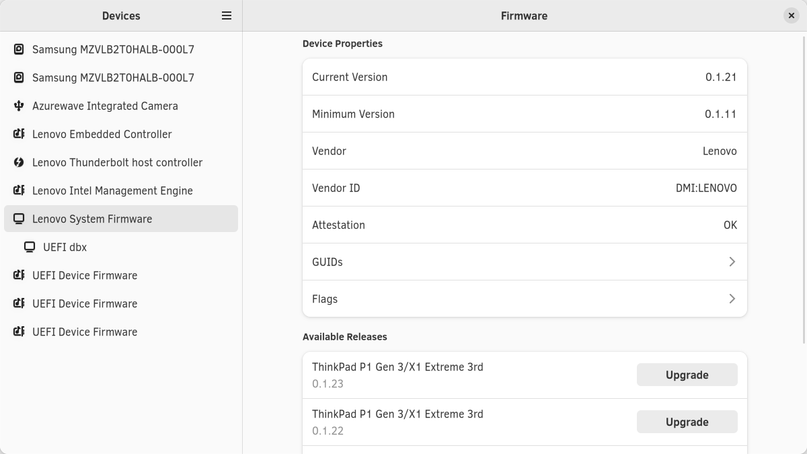Expand the Flags row chevron

pyautogui.click(x=732, y=299)
